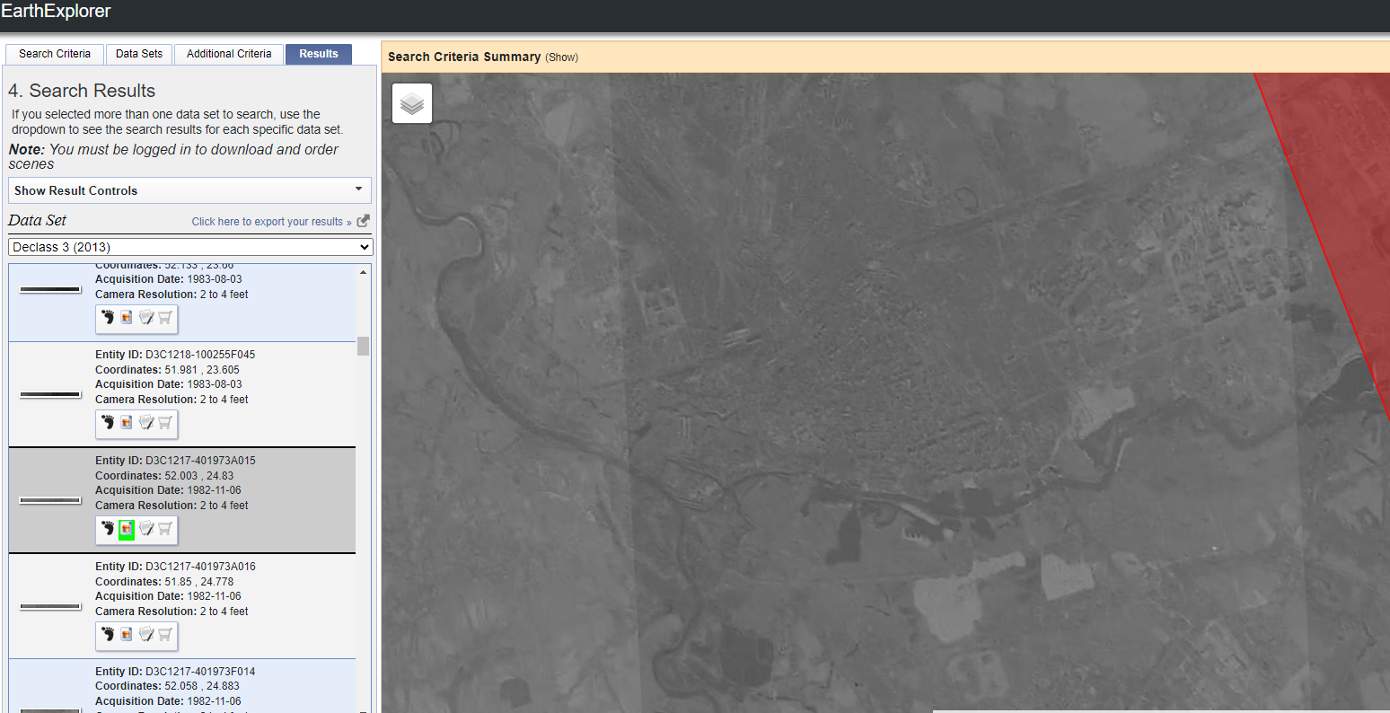Show footprint for entity D3C1217-401973A015
The image size is (1390, 713).
(108, 529)
